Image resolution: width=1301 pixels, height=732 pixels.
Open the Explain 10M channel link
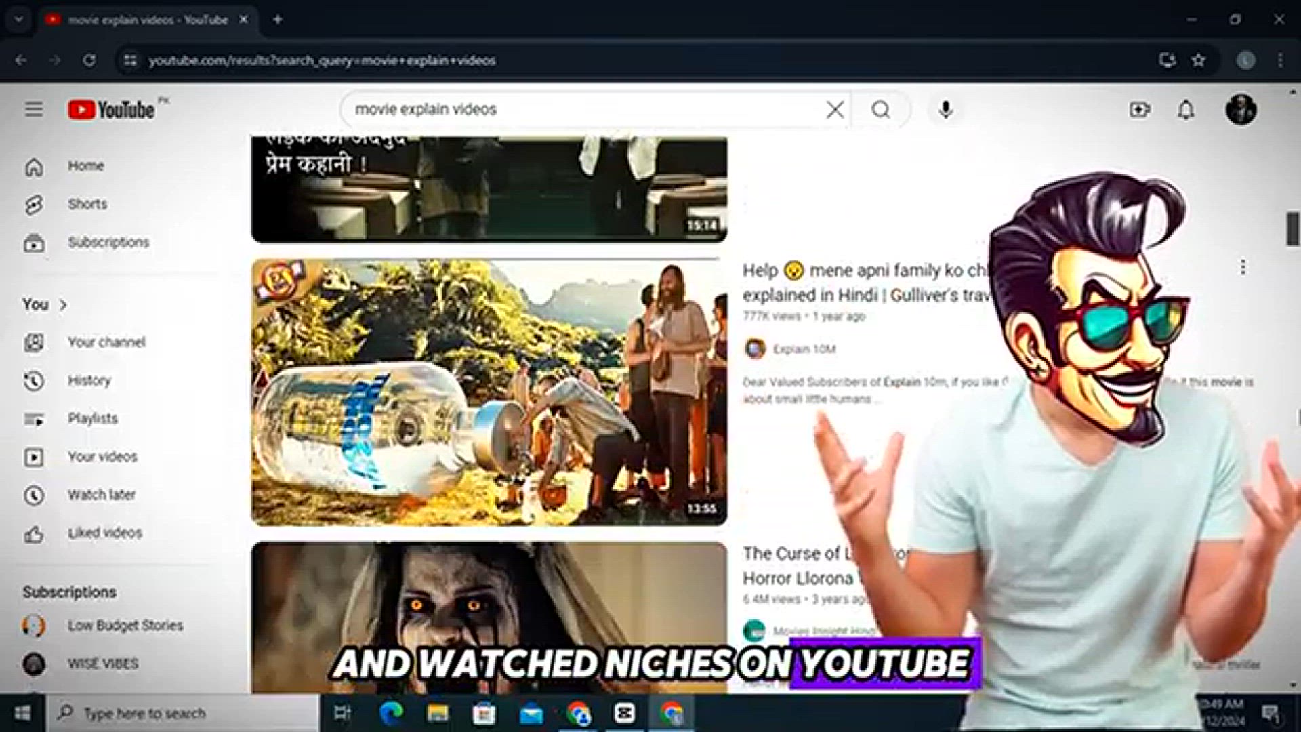coord(804,349)
